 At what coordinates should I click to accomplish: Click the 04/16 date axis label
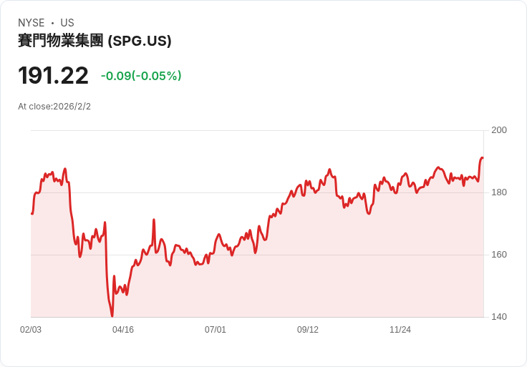tap(123, 330)
